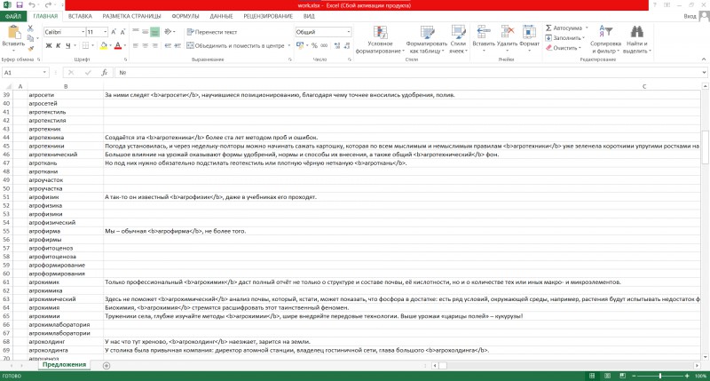This screenshot has width=710, height=381.
Task: Click the Name Box showing A1
Action: tap(25, 73)
